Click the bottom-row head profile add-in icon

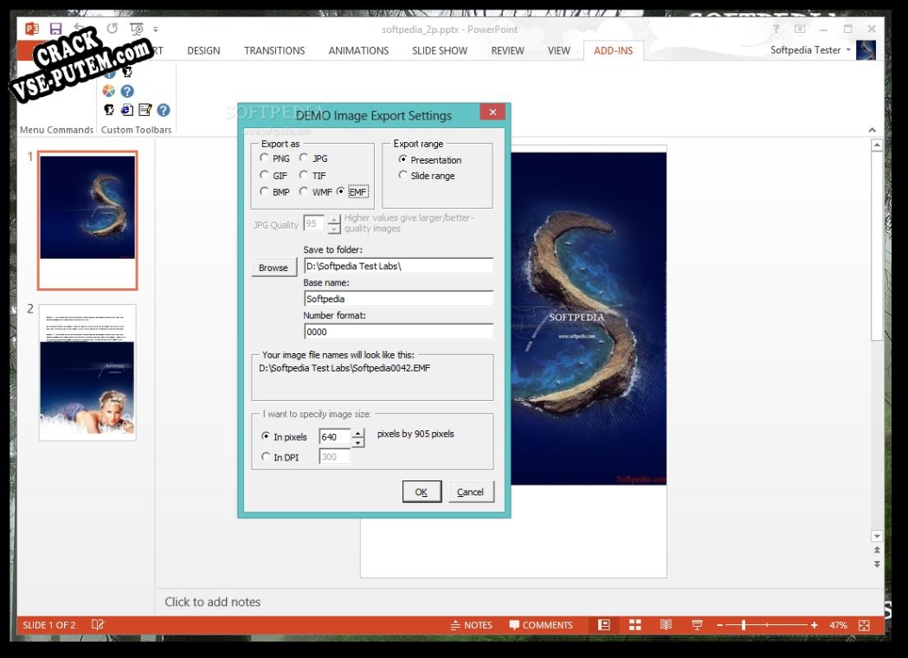tap(109, 109)
